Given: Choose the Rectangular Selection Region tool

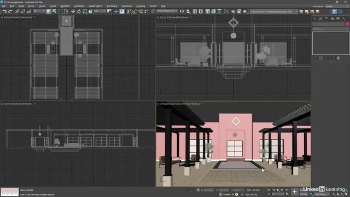Looking at the screenshot, I should (61, 11).
